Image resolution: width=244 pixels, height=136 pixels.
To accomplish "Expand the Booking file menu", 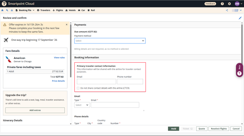I will click(25, 10).
